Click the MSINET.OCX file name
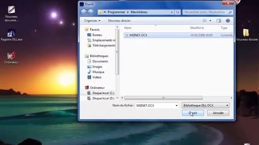Image resolution: width=259 pixels, height=145 pixels. pyautogui.click(x=138, y=35)
